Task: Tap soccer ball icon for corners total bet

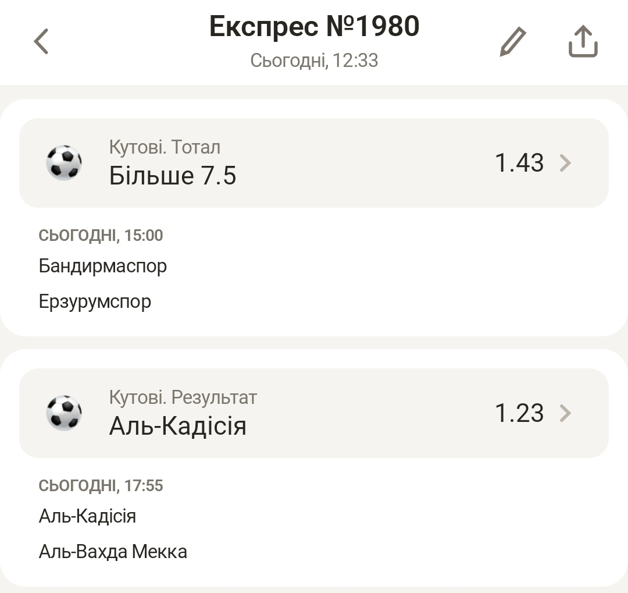Action: [x=64, y=163]
